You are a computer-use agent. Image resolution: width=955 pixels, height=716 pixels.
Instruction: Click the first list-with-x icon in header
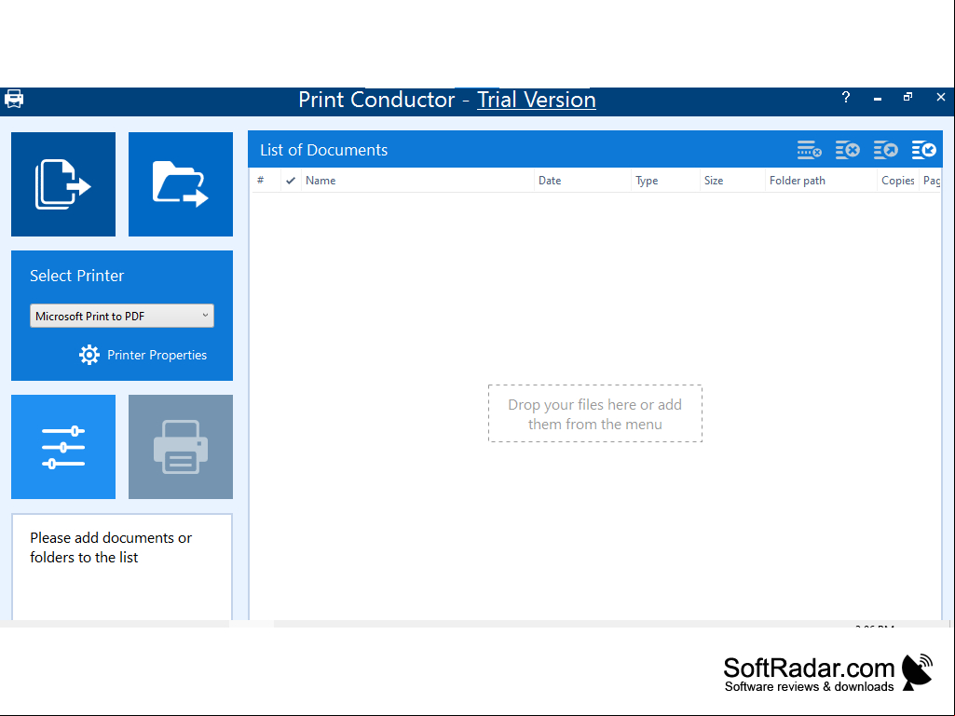[810, 150]
